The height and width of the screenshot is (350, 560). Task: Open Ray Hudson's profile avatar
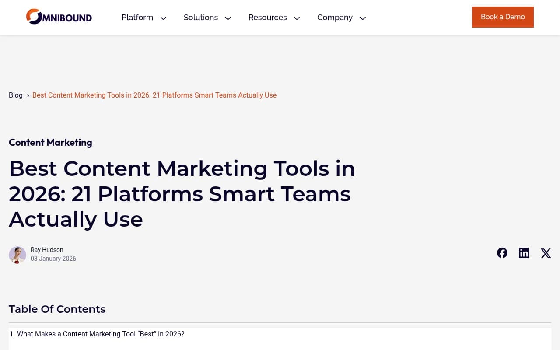point(17,255)
